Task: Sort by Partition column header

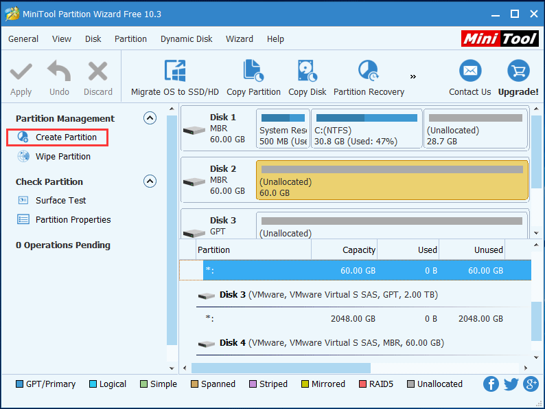Action: tap(253, 250)
